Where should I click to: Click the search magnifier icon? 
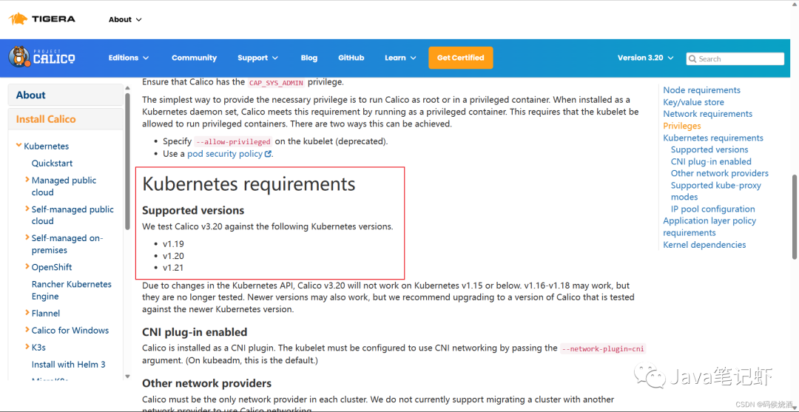(x=692, y=59)
